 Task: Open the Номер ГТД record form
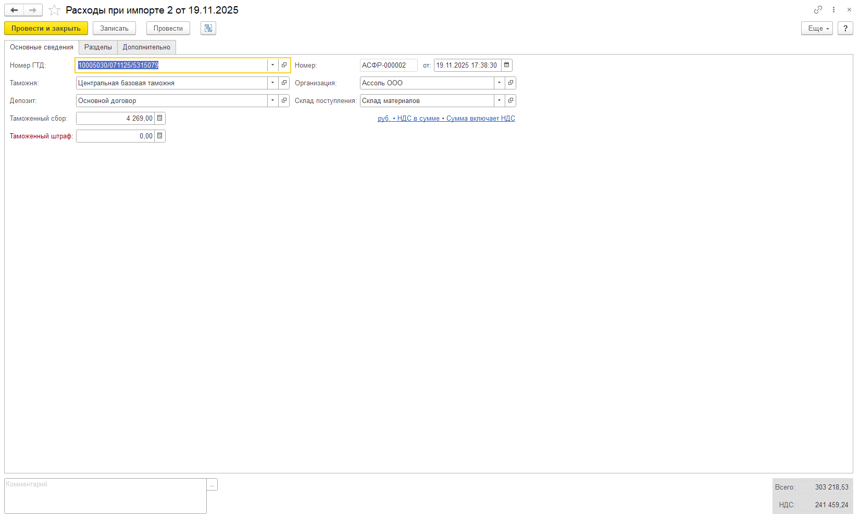point(284,65)
